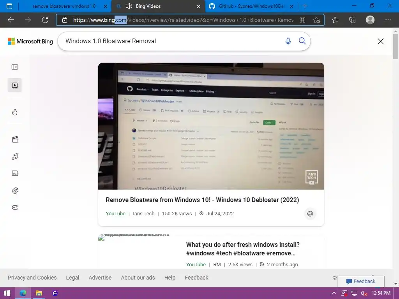
Task: Open the Advertise footer link
Action: pos(100,278)
